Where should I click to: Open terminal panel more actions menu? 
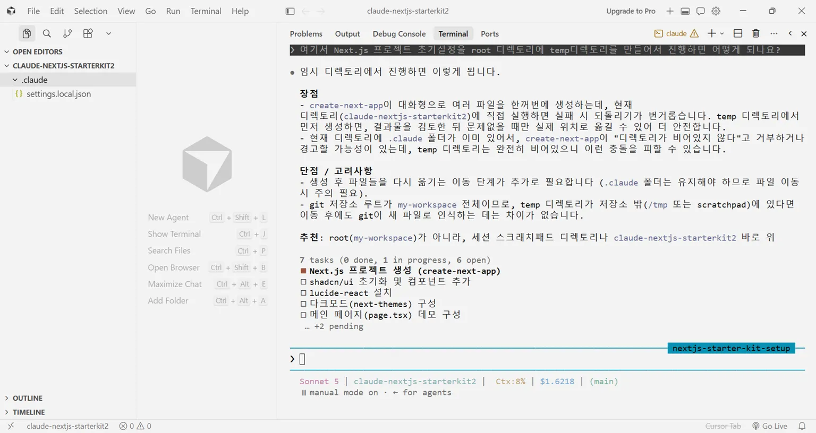pos(774,33)
